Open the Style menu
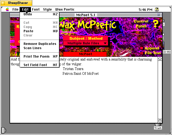The image size is (172, 135). 47,10
